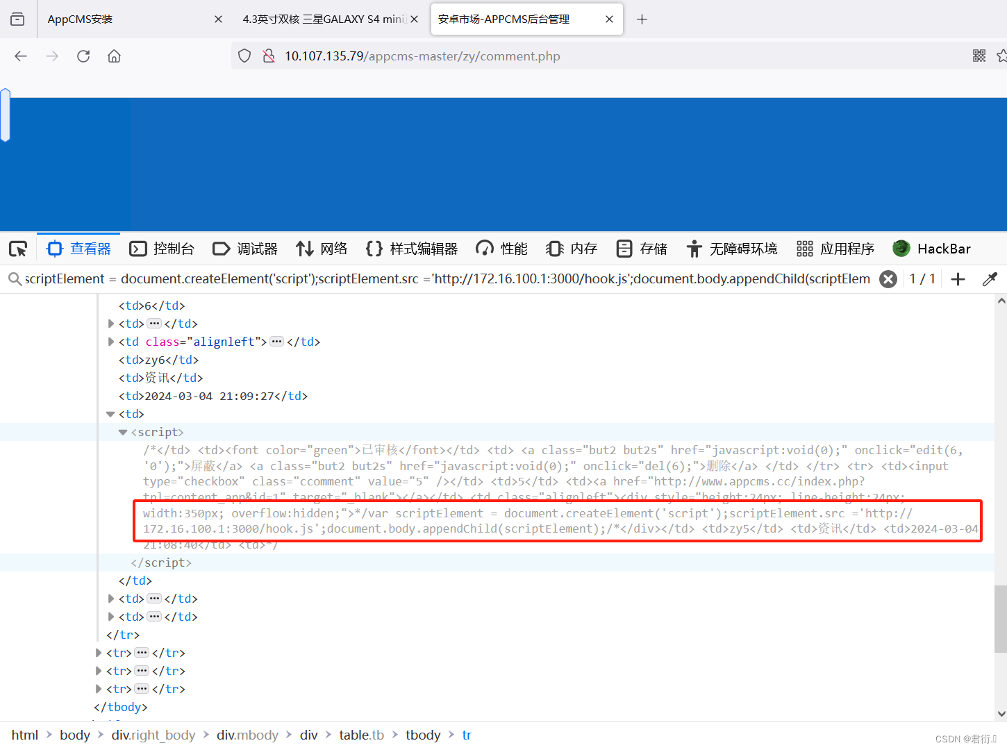Open the 应用程序 application panel
The image size is (1007, 750).
(835, 249)
